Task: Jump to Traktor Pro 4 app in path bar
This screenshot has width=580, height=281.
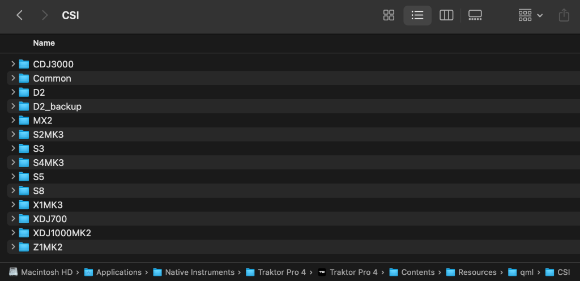Action: 348,272
